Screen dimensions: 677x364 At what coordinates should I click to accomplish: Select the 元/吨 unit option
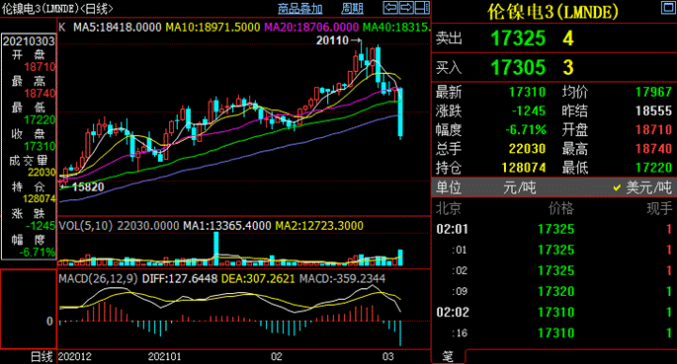(x=519, y=187)
